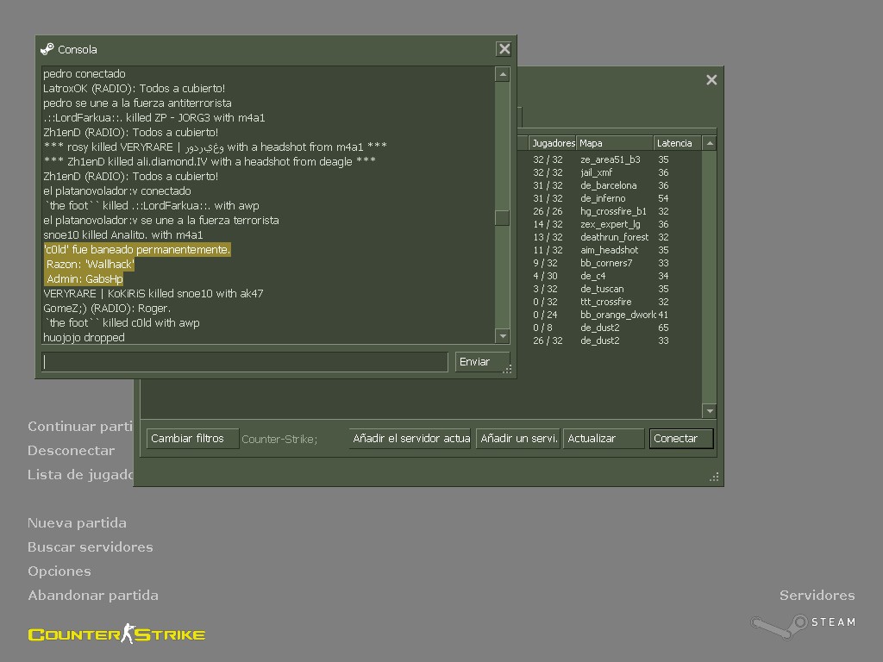Open Opciones from main menu
883x662 pixels.
59,571
